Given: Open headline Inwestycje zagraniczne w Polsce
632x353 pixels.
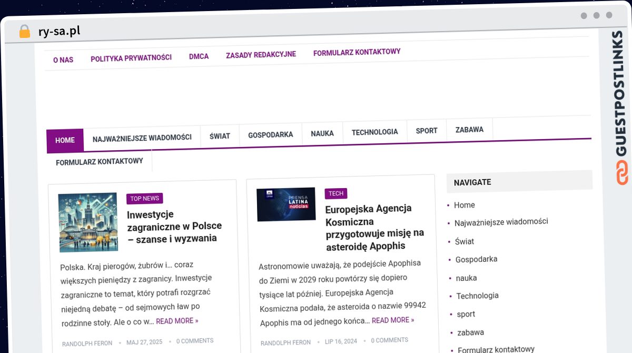Looking at the screenshot, I should (x=174, y=226).
